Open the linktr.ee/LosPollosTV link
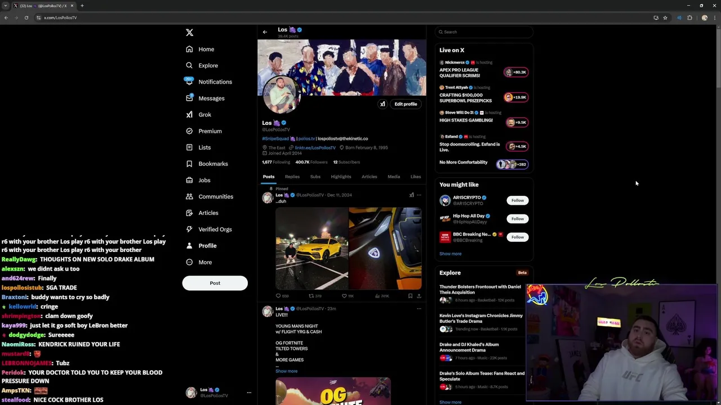Image resolution: width=721 pixels, height=405 pixels. point(315,147)
